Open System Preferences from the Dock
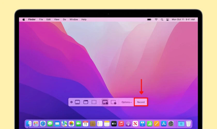 pos(171,124)
